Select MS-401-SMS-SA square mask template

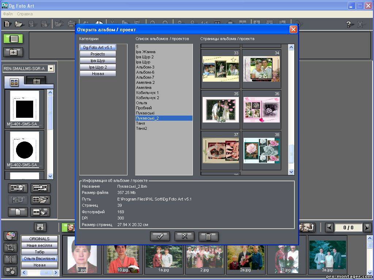point(24,109)
